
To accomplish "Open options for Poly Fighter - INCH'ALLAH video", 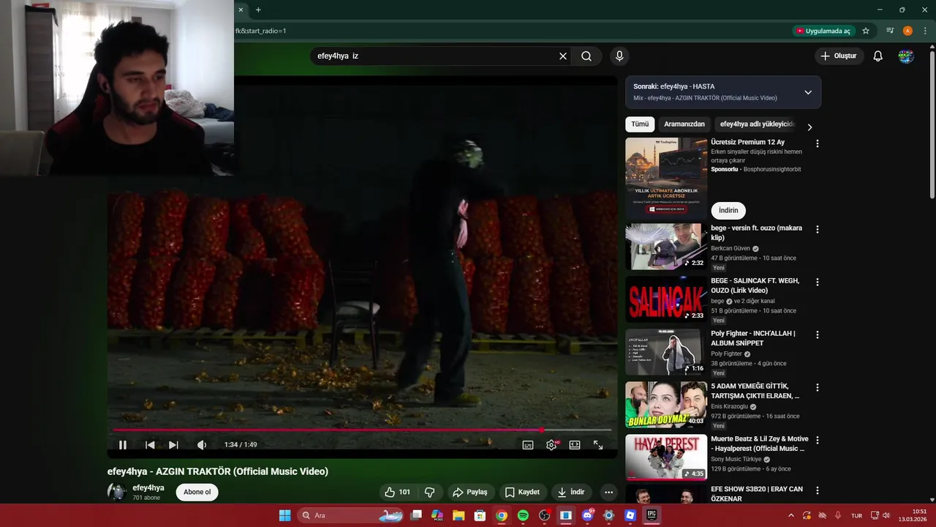I will (x=818, y=334).
